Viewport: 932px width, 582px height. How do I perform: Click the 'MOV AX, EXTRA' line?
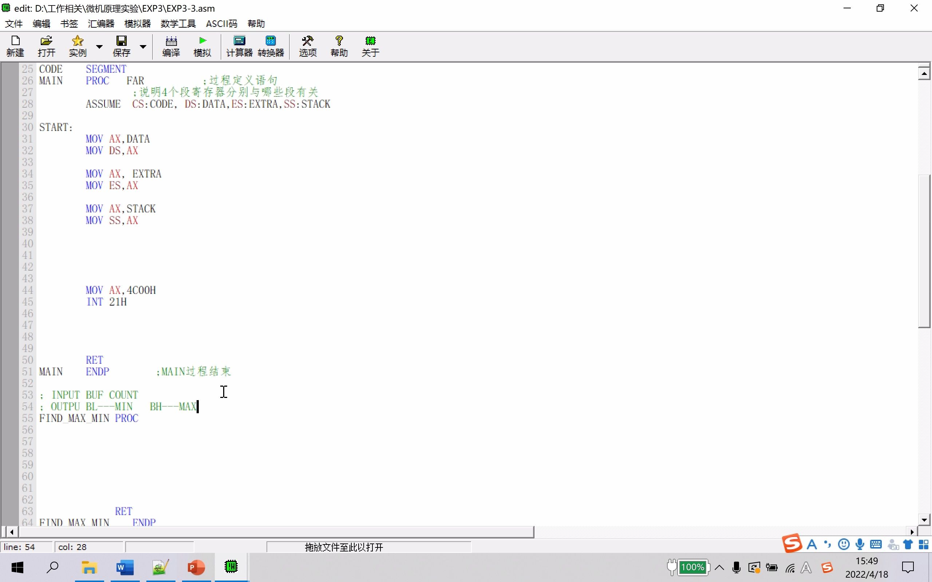pyautogui.click(x=123, y=174)
